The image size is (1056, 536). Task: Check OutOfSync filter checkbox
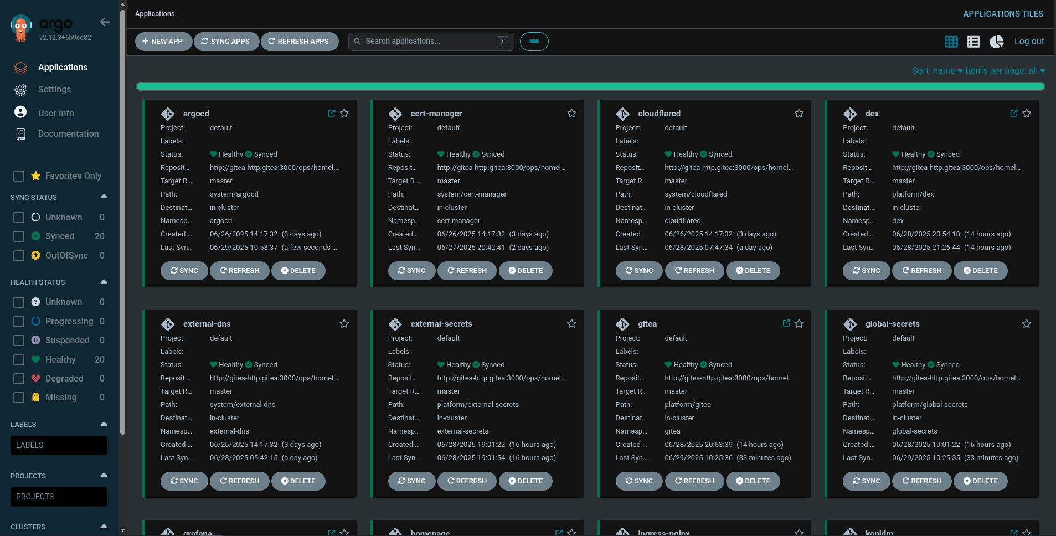click(x=19, y=256)
